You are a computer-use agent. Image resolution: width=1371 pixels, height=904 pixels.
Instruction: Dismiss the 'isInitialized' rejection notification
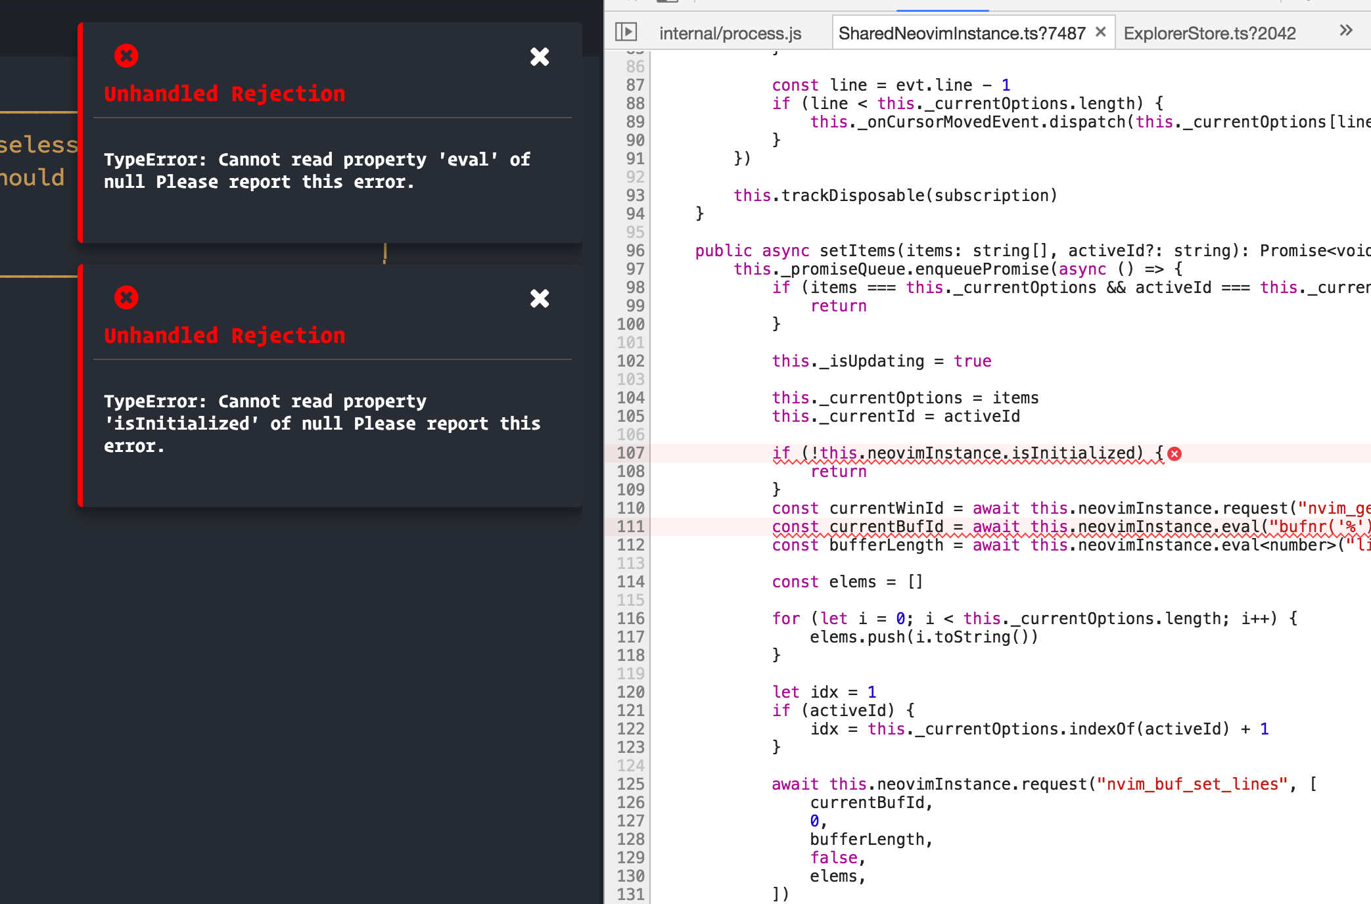539,299
